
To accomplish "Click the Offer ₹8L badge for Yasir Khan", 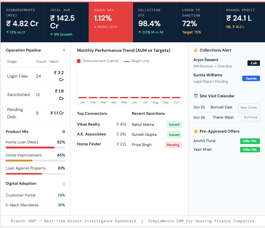I will [x=249, y=149].
